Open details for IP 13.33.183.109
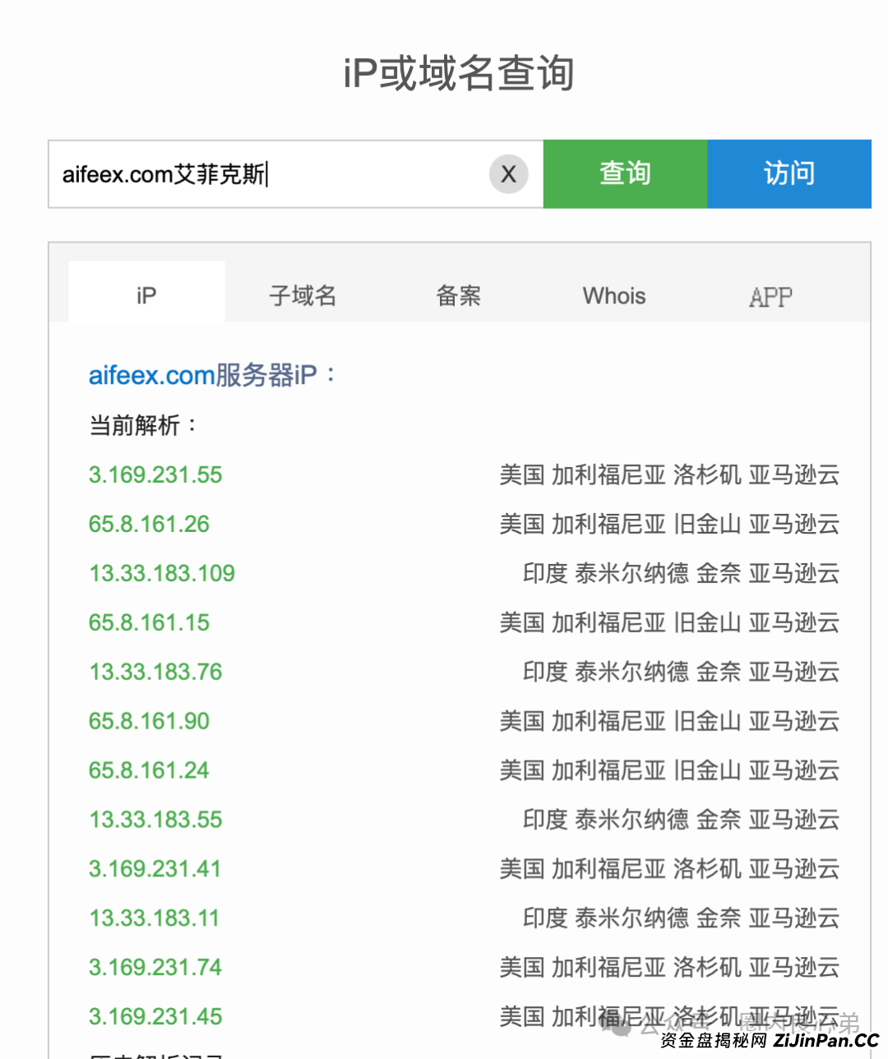888x1059 pixels. click(x=161, y=573)
